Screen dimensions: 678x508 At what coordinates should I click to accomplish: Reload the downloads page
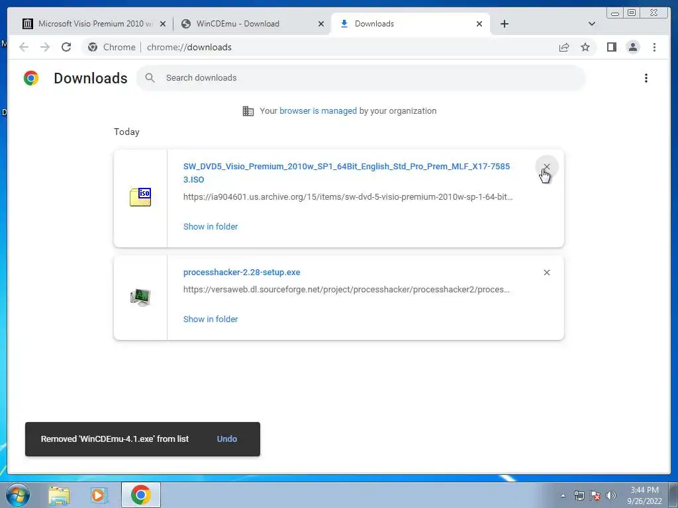point(66,47)
